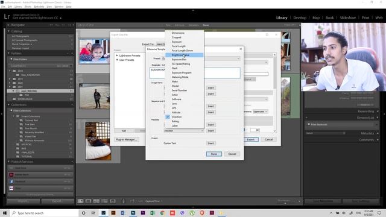
Task: Add new folder with Folders plus icon
Action: [72, 54]
